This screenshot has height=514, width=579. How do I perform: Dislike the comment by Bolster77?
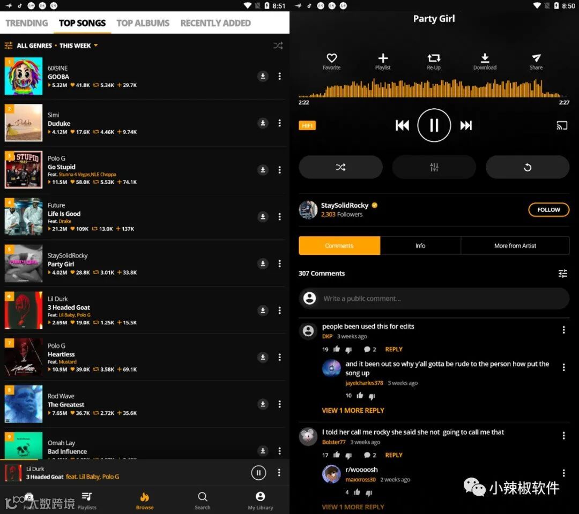(348, 456)
